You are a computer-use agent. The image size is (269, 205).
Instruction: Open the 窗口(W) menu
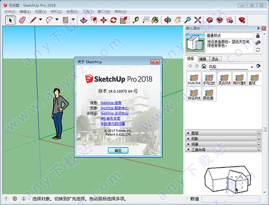[x=104, y=12]
